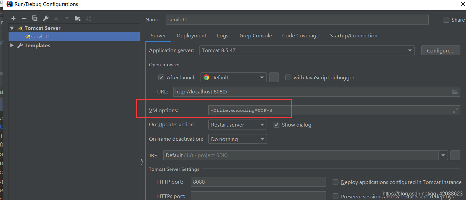Open edit defaults wrench icon
The image size is (466, 200).
[46, 18]
